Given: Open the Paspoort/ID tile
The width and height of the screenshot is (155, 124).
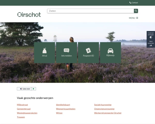Looking at the screenshot, I should point(88,53).
